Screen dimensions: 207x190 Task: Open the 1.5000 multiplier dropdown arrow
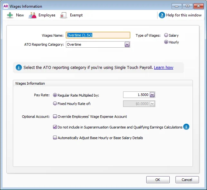pyautogui.click(x=152, y=95)
